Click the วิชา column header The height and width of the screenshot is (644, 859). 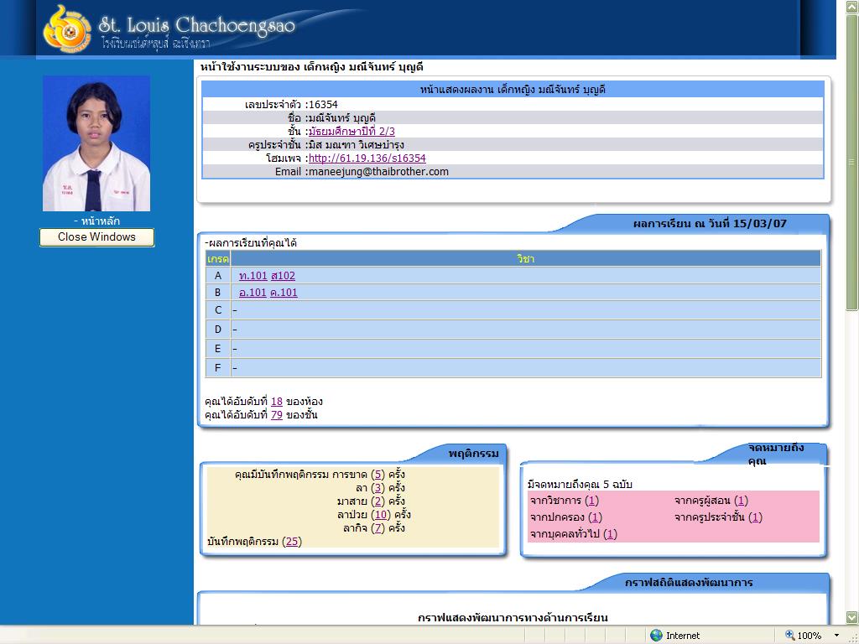(x=525, y=259)
